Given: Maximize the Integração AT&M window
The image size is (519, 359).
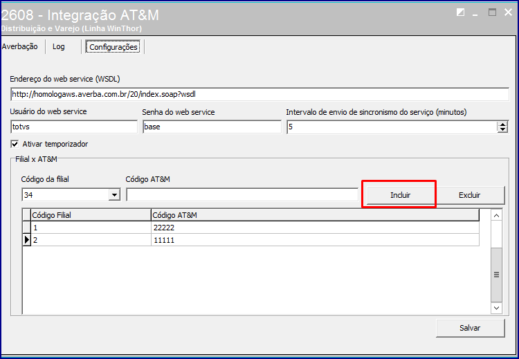Looking at the screenshot, I should click(x=493, y=12).
